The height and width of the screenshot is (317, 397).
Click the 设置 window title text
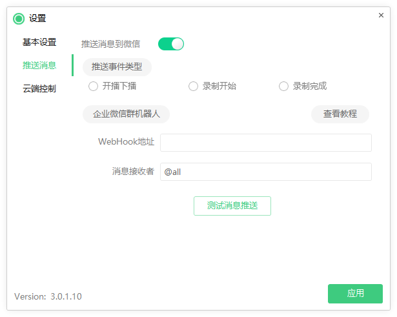point(37,19)
